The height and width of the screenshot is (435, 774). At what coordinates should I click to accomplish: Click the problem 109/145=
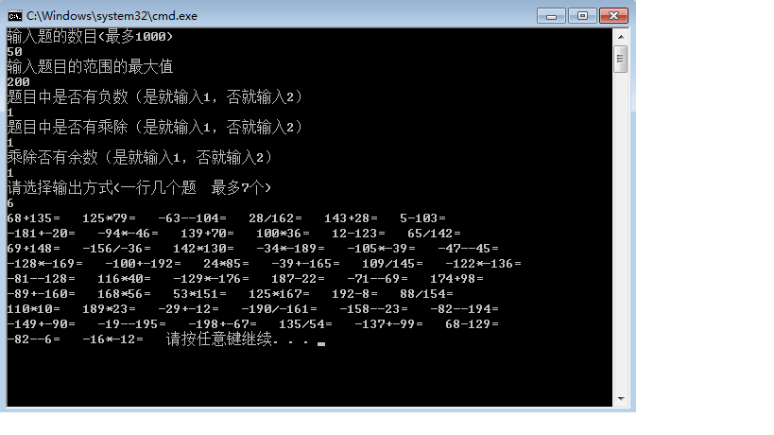coord(392,264)
